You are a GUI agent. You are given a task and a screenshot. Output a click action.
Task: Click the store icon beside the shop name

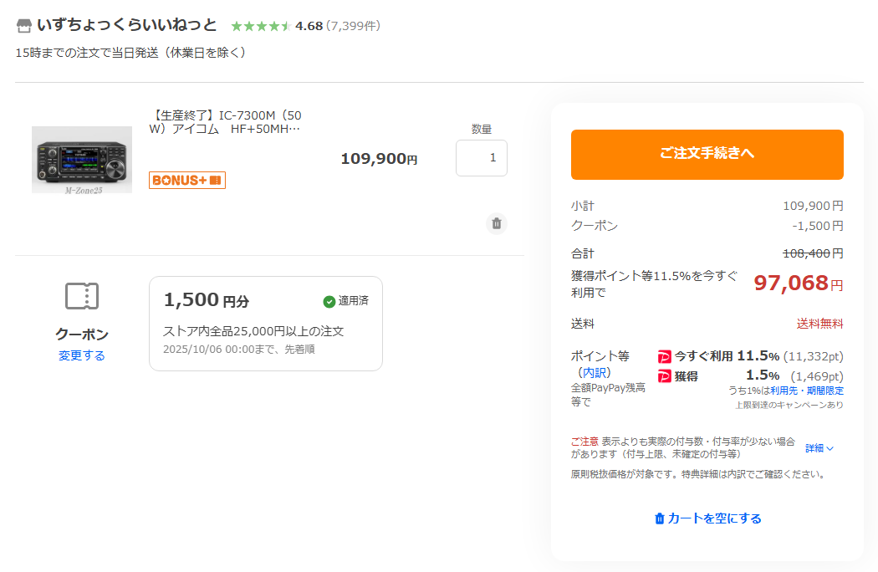24,26
